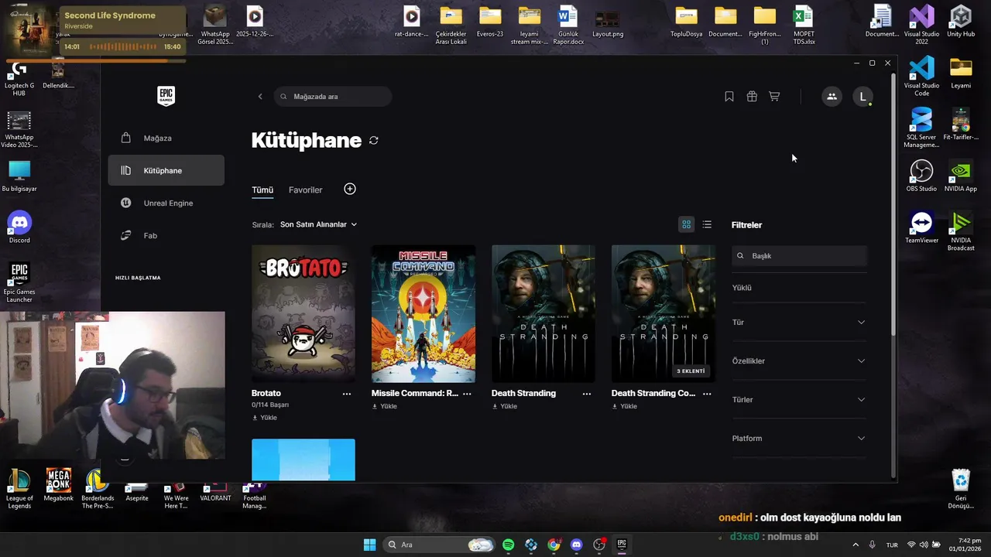Refresh library with icon next to Kütüphane
The height and width of the screenshot is (557, 991).
tap(374, 141)
